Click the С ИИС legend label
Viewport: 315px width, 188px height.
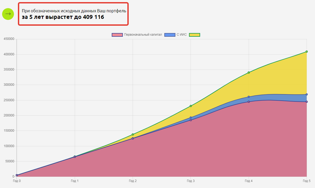(x=182, y=35)
